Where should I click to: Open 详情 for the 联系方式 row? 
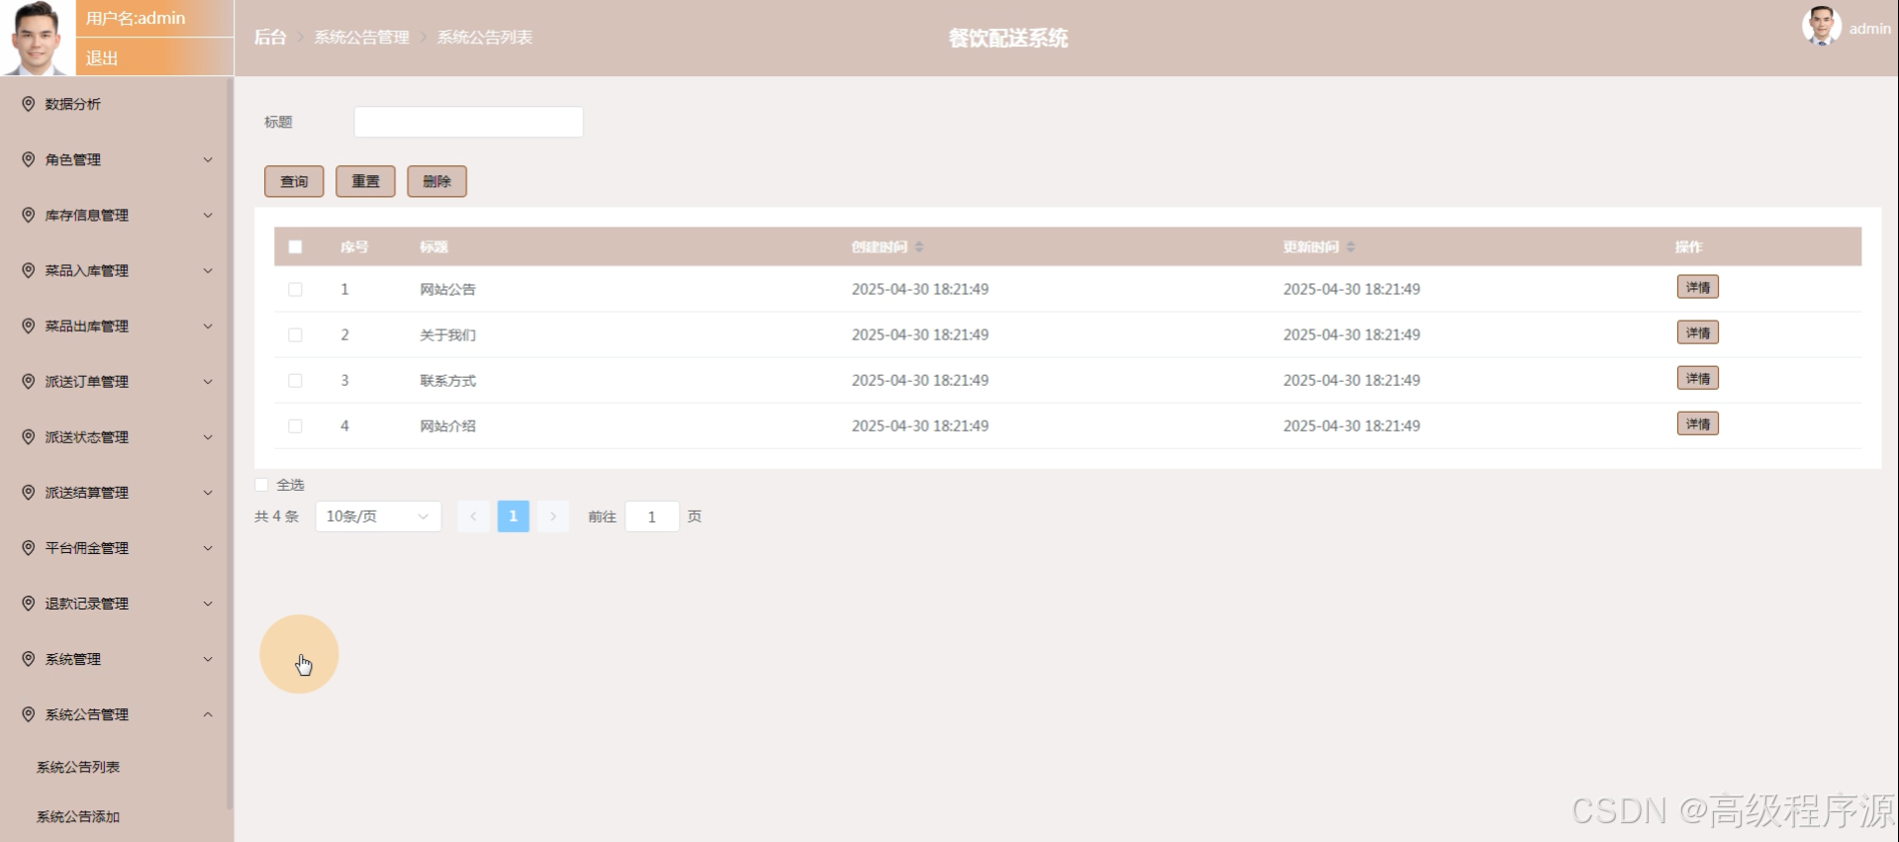pos(1697,378)
